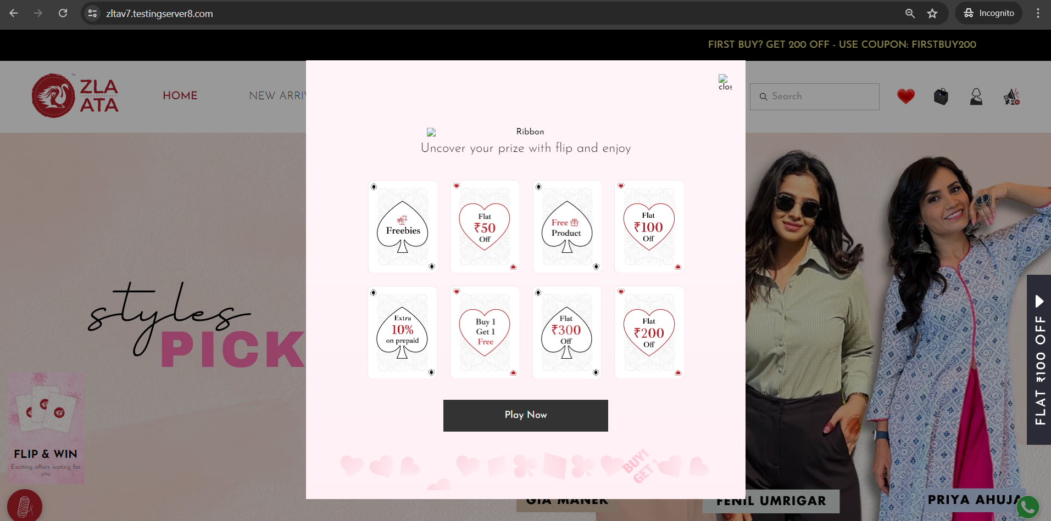
Task: Reload the page using browser refresh
Action: 63,14
